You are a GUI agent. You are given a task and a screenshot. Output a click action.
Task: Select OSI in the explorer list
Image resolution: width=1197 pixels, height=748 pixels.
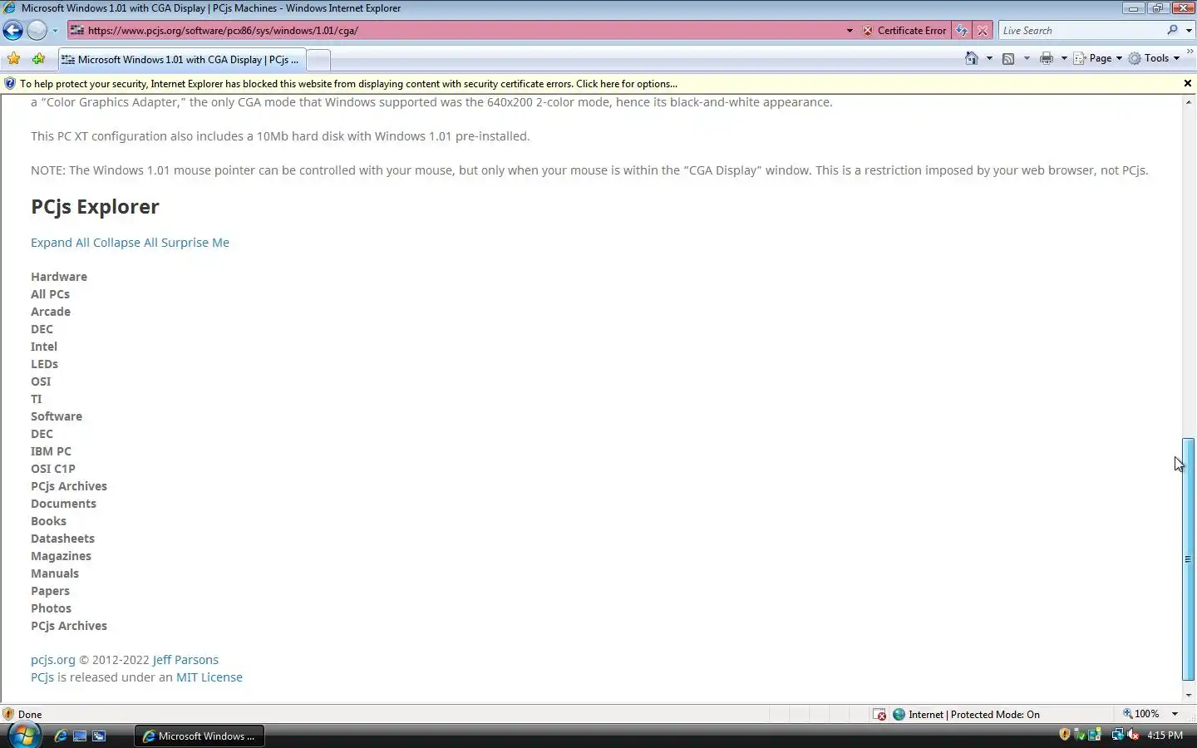41,381
